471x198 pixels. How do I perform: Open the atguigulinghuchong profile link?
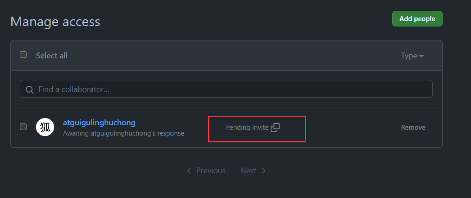point(99,123)
